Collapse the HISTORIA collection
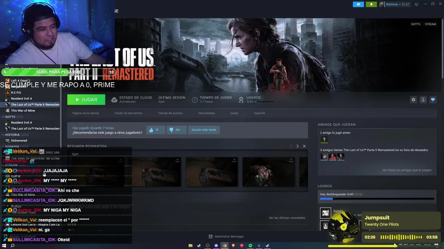The image size is (444, 249). [3, 135]
